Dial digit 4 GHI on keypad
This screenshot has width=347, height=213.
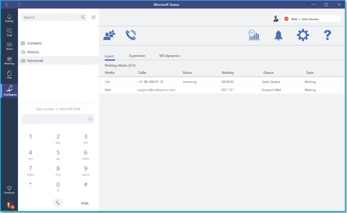tap(31, 155)
